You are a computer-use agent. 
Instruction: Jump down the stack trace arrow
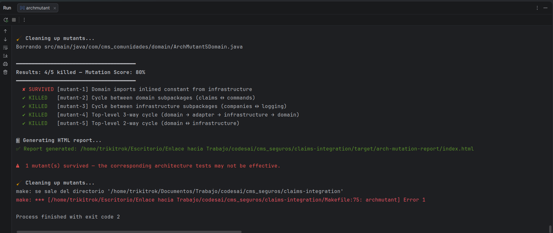point(5,39)
